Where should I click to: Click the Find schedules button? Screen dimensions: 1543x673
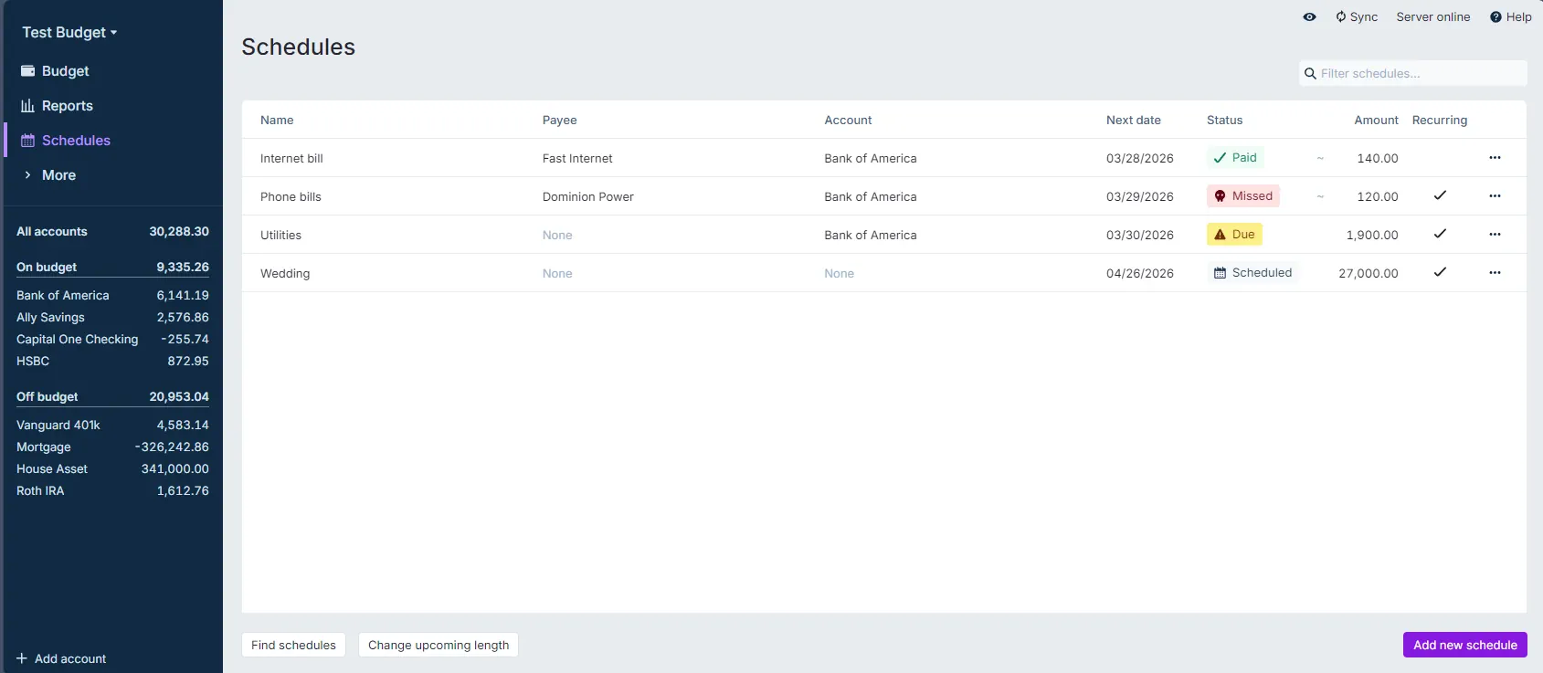(293, 645)
